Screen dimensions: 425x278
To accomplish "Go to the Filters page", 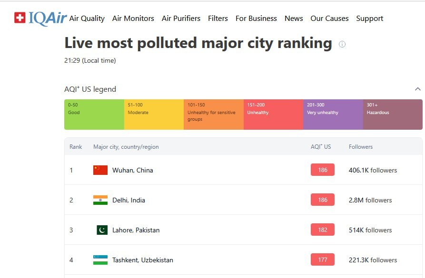I will coord(218,19).
